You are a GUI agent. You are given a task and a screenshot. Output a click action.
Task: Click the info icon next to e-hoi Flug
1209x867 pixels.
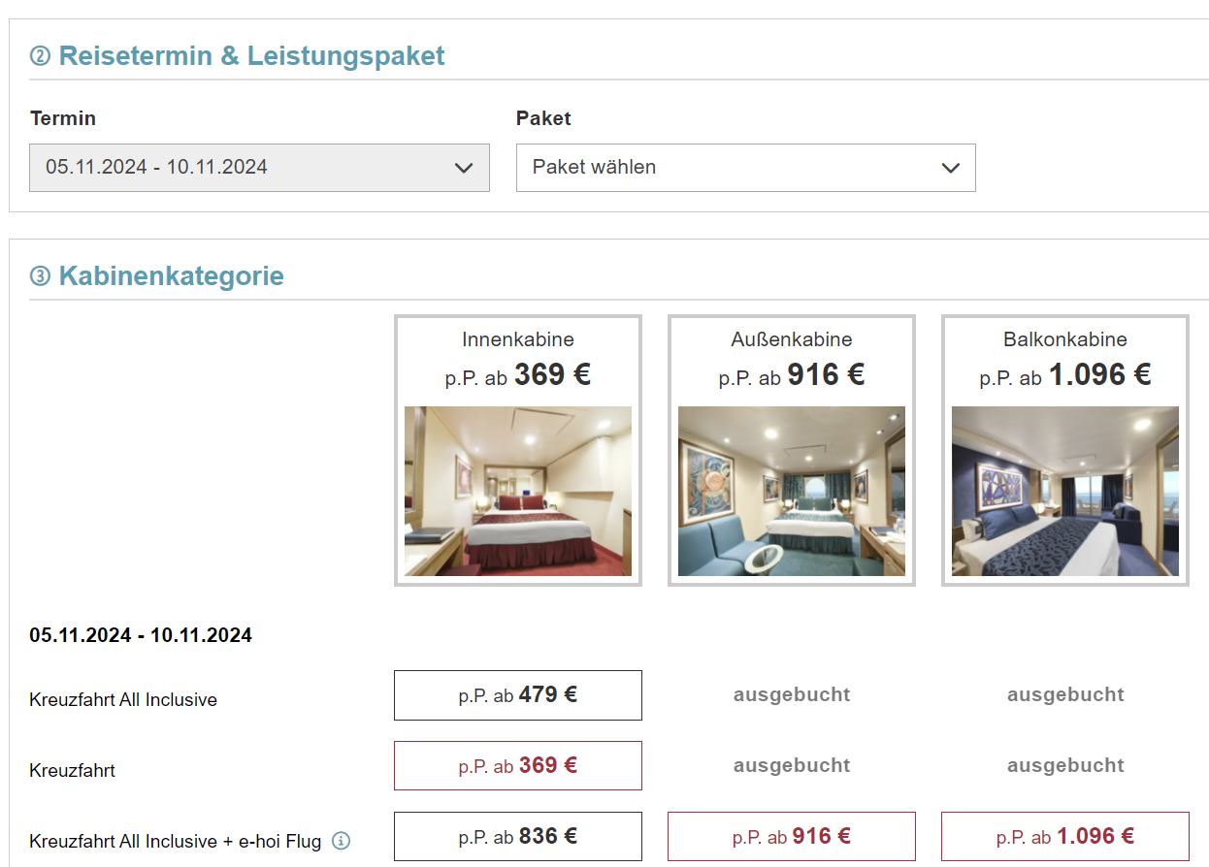click(x=341, y=841)
